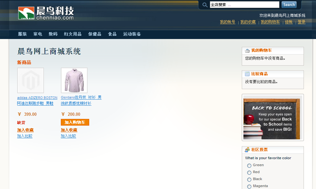This screenshot has width=316, height=189.
Task: Add the Giordano shirt to 加入比较
Action: pos(68,136)
